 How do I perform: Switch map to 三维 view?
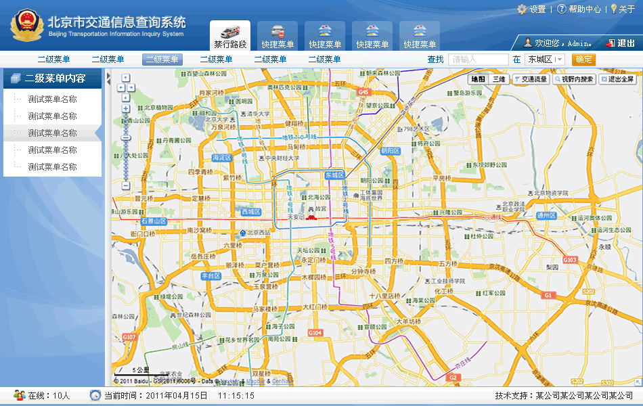[x=499, y=79]
